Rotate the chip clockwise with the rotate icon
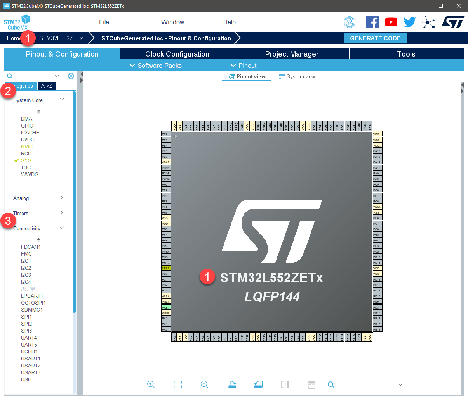 click(231, 384)
